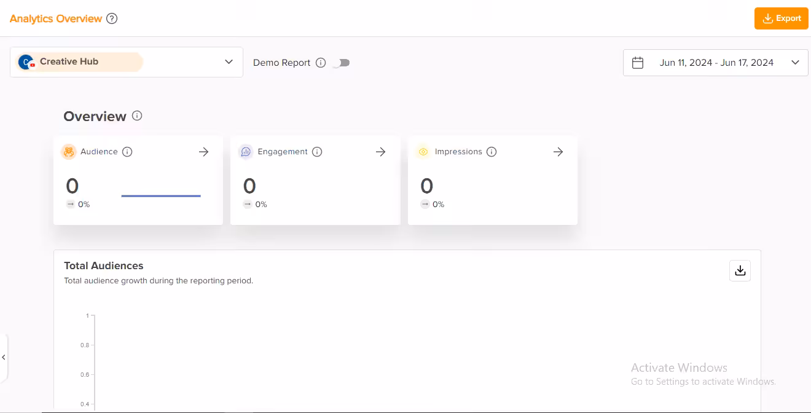Click the Impressions eye icon
The height and width of the screenshot is (413, 811).
(x=423, y=152)
